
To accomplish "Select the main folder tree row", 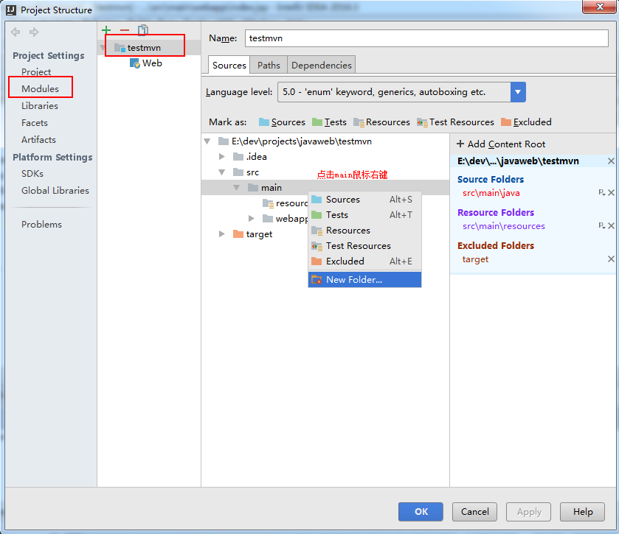I will point(325,188).
